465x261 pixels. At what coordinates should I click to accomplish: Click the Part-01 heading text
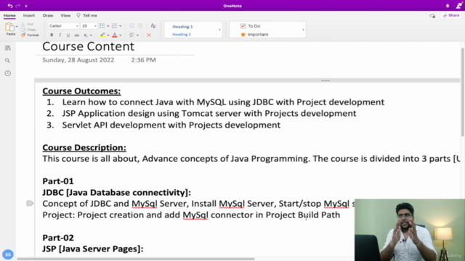click(x=58, y=181)
